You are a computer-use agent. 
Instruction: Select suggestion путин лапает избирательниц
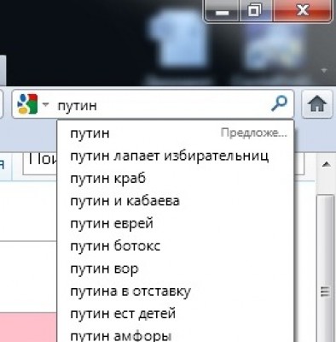pyautogui.click(x=176, y=156)
